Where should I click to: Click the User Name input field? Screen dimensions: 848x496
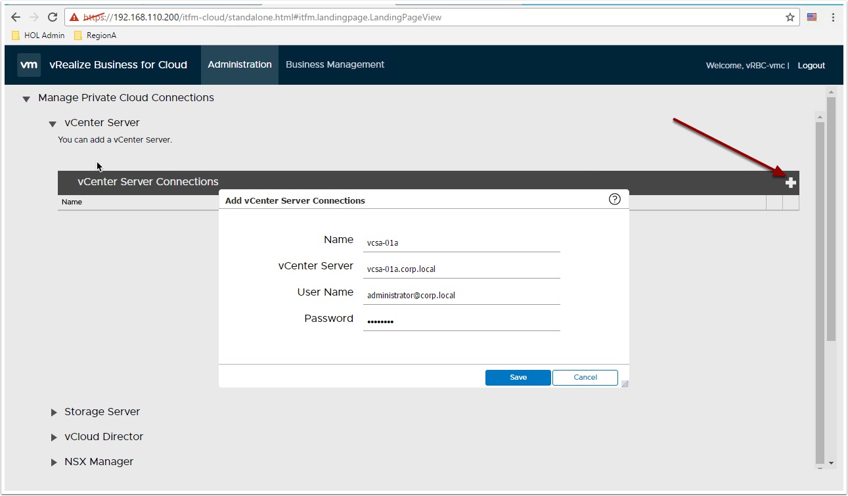point(462,295)
